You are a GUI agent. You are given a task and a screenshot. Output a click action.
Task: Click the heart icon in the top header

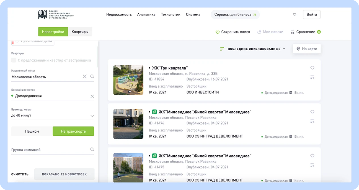295,14
